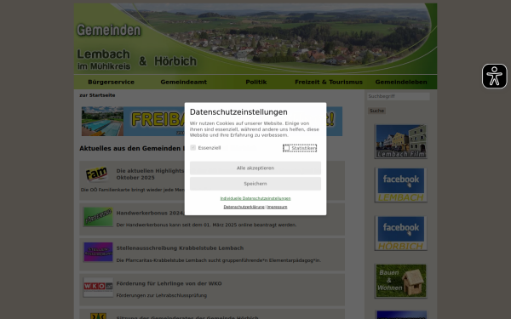Click the Alle akzeptieren button
511x319 pixels.
(255, 168)
